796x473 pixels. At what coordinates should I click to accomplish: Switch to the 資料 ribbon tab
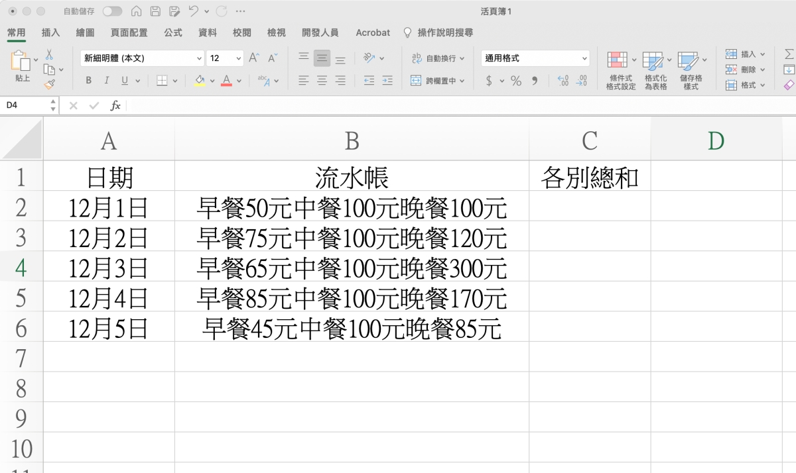tap(208, 32)
